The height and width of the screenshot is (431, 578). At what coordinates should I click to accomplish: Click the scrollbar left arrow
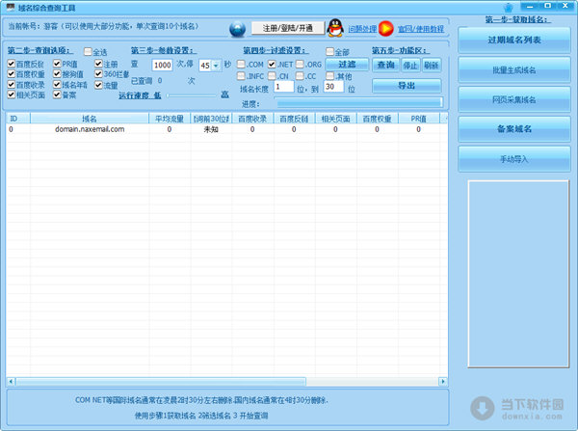[11, 381]
